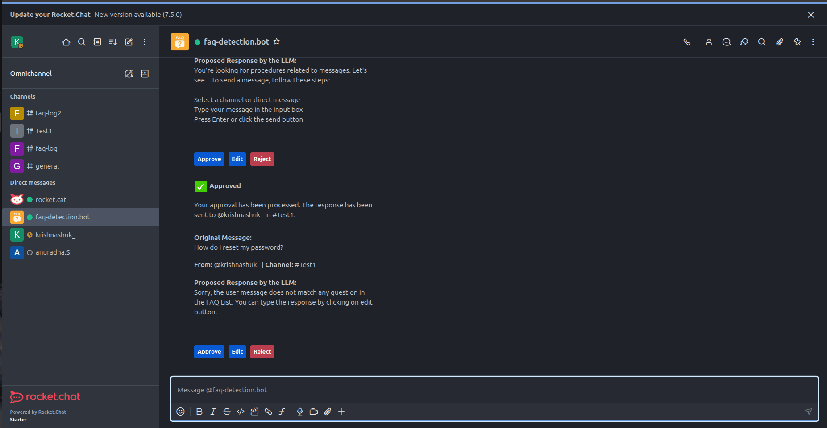Open krishnashuk_ direct message
Viewport: 827px width, 428px height.
[81, 235]
